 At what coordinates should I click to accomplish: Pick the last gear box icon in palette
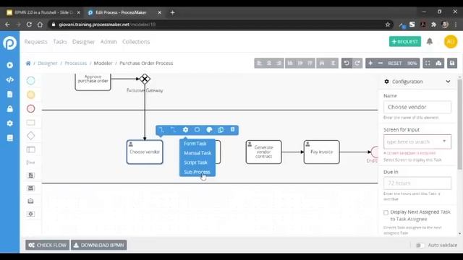[30, 214]
